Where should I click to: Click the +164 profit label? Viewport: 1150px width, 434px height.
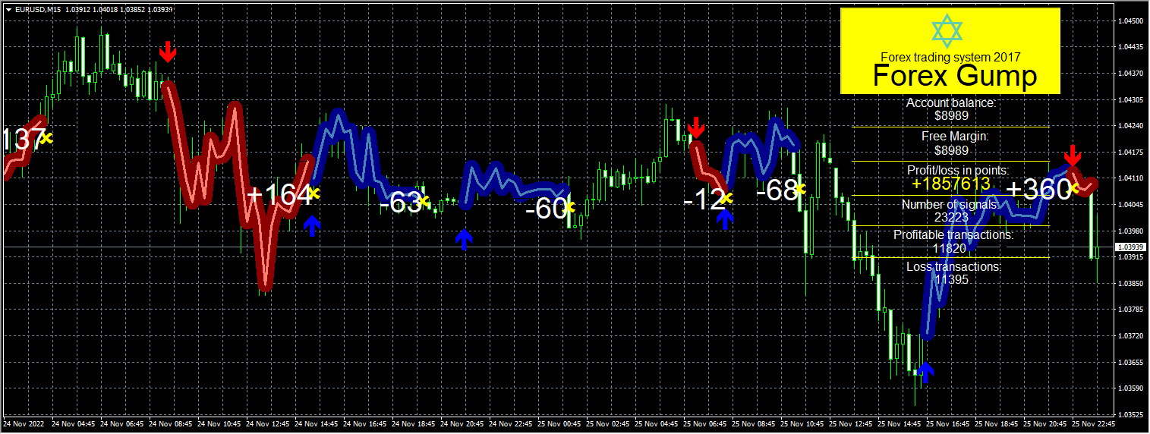(x=279, y=194)
